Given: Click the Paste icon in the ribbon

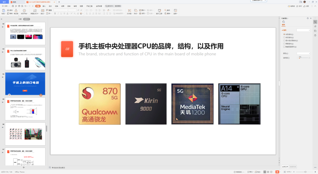Looking at the screenshot, I should [x=3, y=11].
